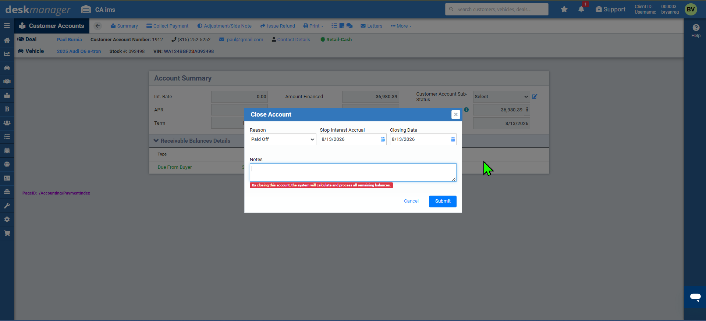Open the calendar sidebar icon
This screenshot has height=321, width=706.
pyautogui.click(x=7, y=150)
